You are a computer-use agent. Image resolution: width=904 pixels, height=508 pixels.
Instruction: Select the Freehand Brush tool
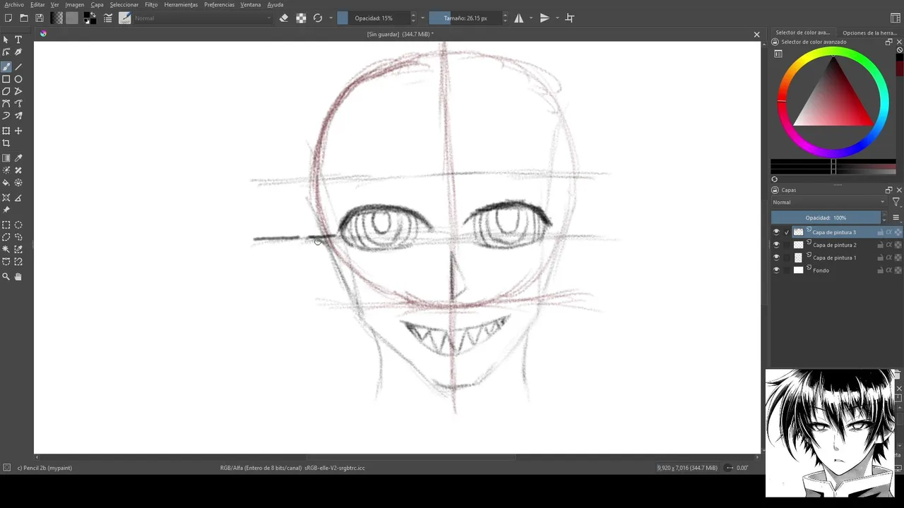(6, 67)
